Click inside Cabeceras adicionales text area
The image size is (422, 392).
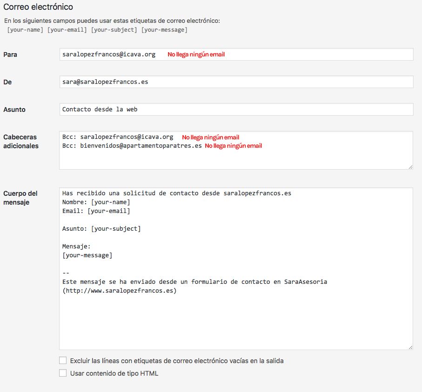236,151
